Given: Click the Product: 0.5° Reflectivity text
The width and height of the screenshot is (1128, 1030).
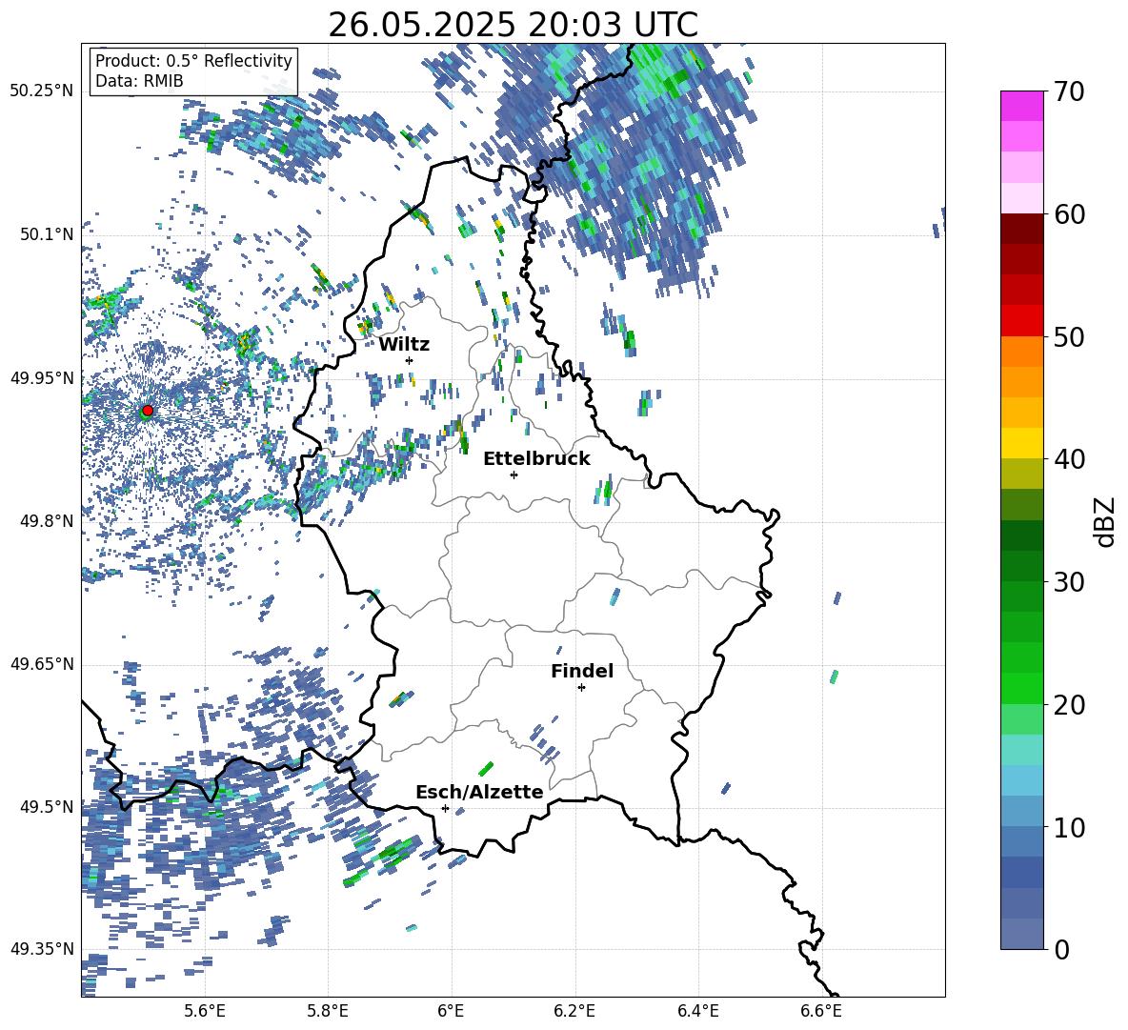Looking at the screenshot, I should coord(193,61).
